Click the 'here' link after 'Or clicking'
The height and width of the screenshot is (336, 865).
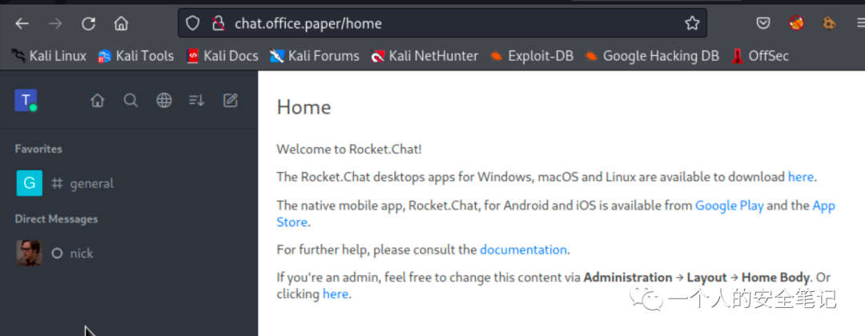tap(336, 294)
